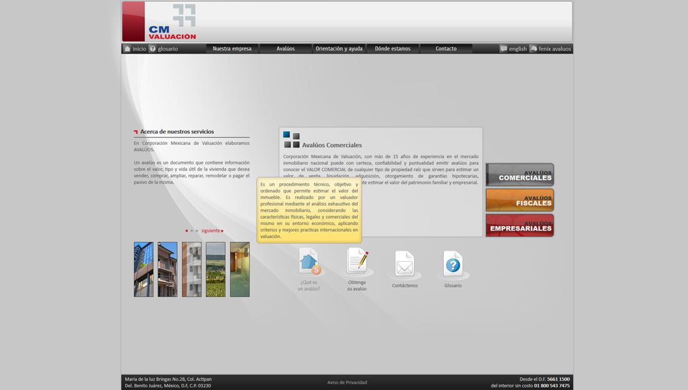
Task: Click the Obtenga su avalúo pencil icon
Action: click(357, 261)
